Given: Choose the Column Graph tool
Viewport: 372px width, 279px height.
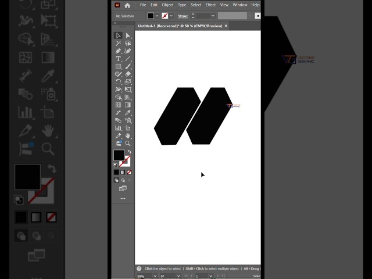Looking at the screenshot, I should pyautogui.click(x=118, y=128).
